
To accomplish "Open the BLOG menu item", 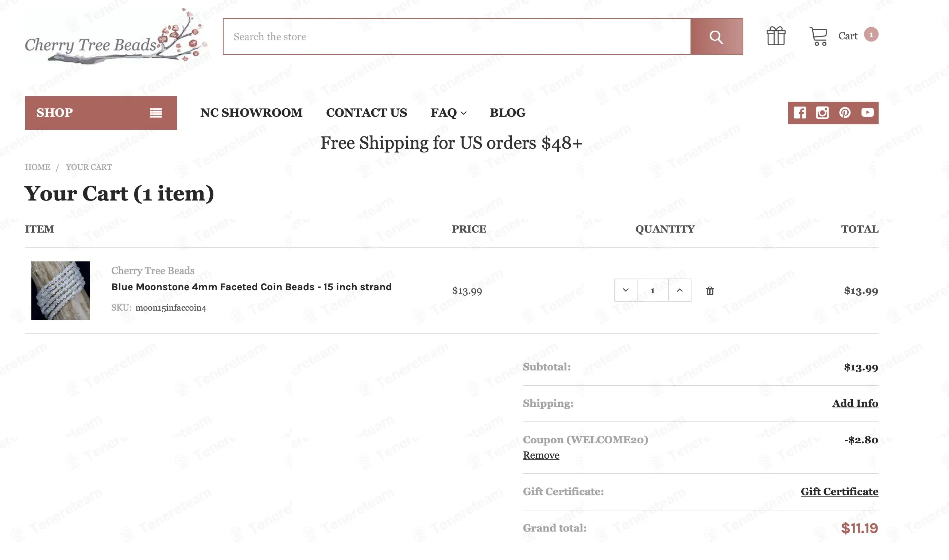I will pos(507,113).
